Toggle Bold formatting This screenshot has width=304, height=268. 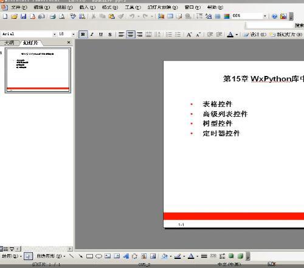tap(83, 35)
